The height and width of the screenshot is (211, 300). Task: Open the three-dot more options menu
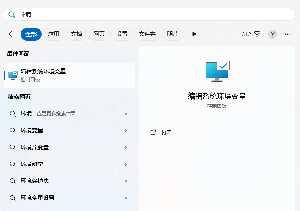(288, 34)
